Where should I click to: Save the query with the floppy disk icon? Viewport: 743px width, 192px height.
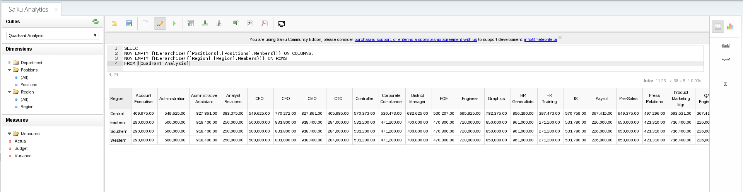click(x=129, y=24)
